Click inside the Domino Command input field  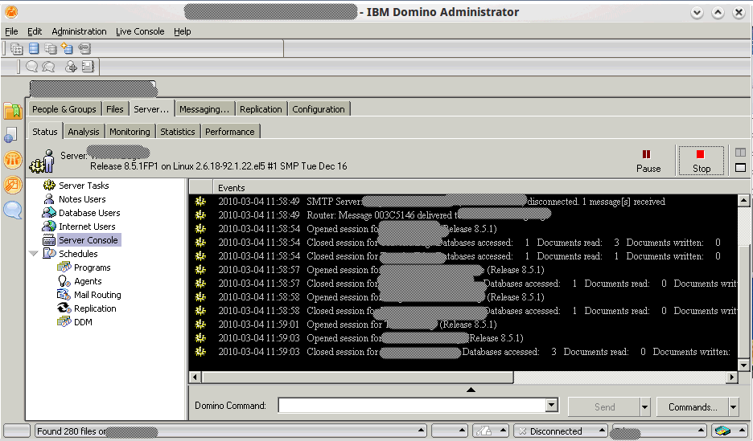pos(413,405)
